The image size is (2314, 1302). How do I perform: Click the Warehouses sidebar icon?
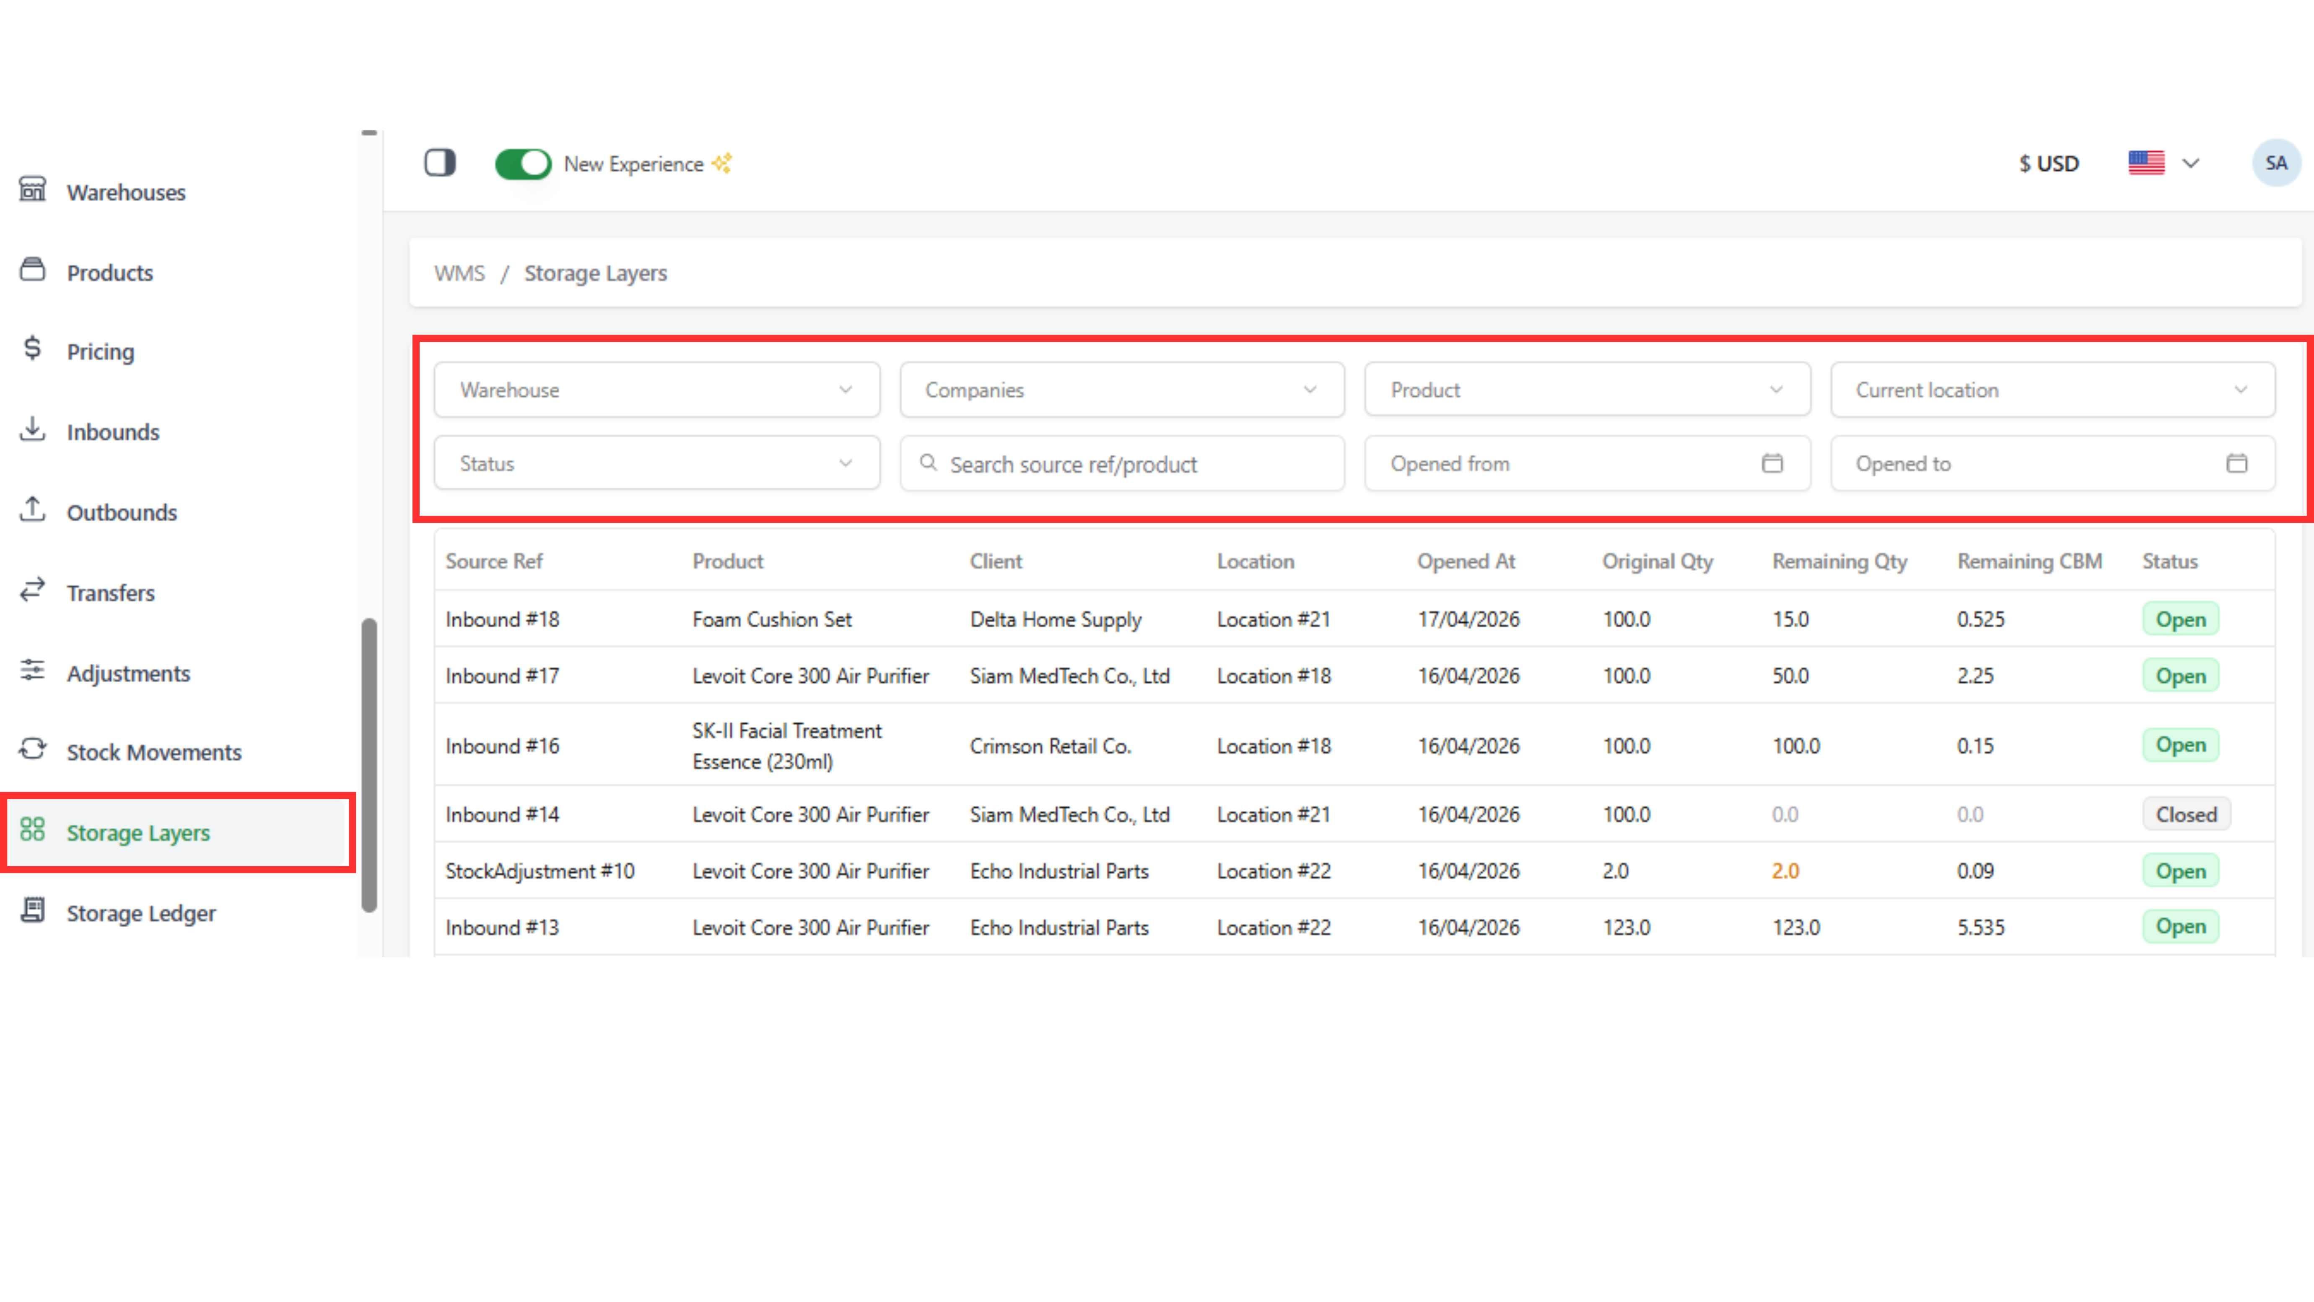32,190
